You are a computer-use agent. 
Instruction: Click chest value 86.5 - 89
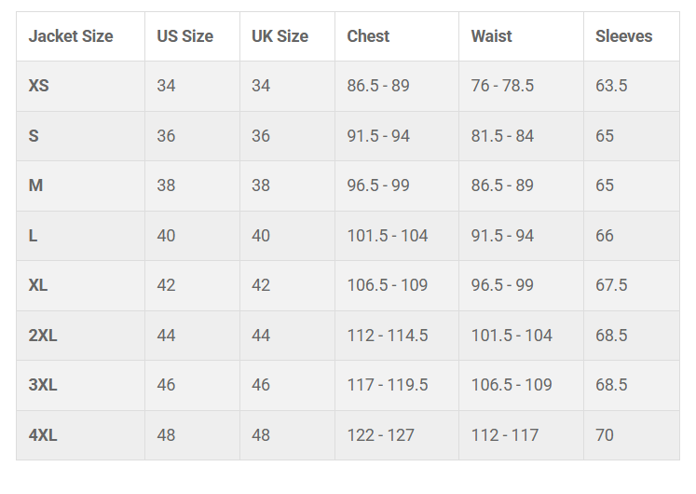[x=378, y=86]
